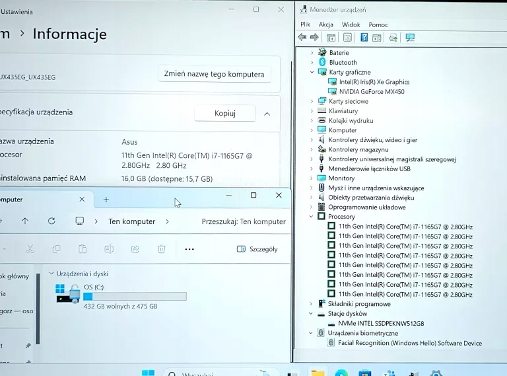Go back in Device Manager toolbar
The height and width of the screenshot is (376, 507).
pyautogui.click(x=302, y=37)
